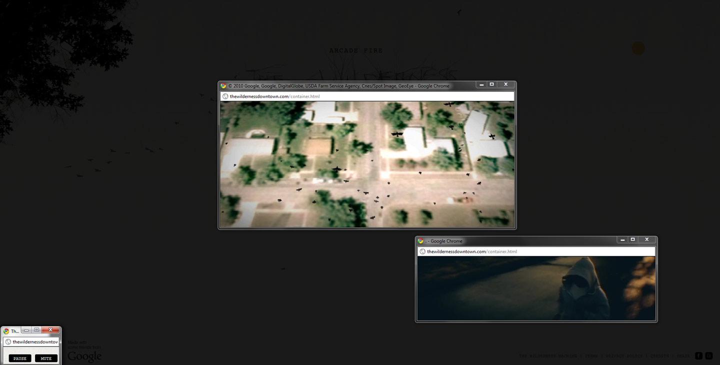The image size is (720, 365).
Task: Click the globe icon in the aerial view window
Action: [x=225, y=96]
